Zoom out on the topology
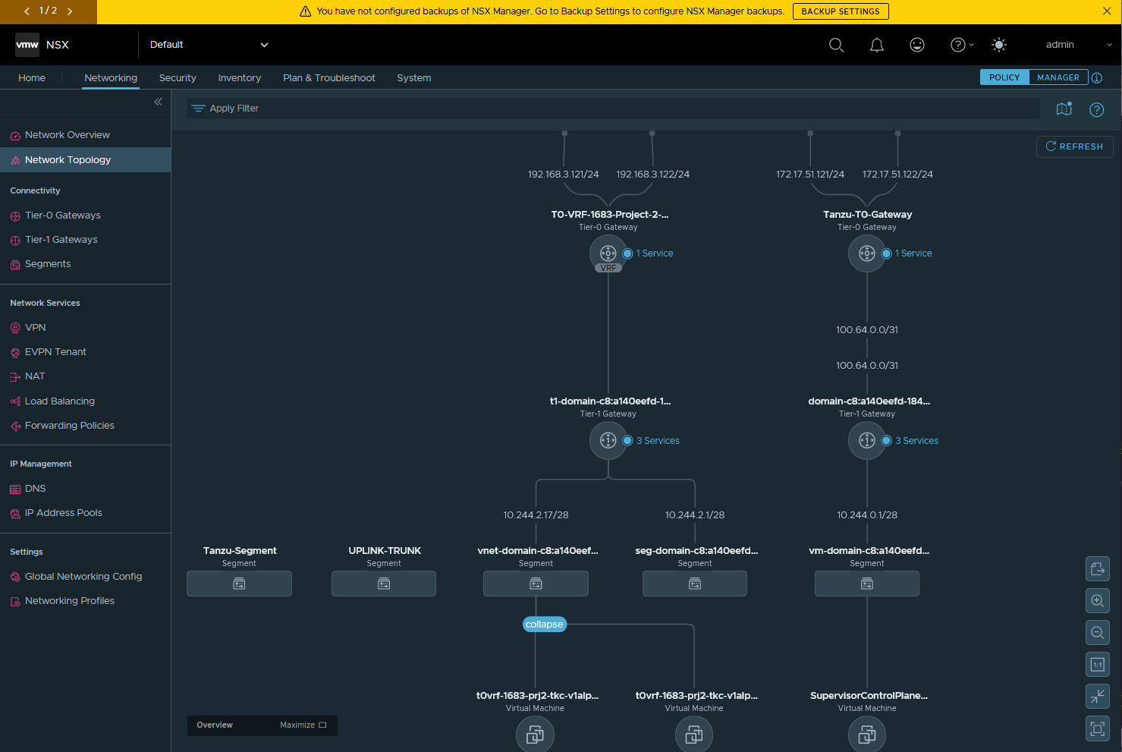Image resolution: width=1122 pixels, height=752 pixels. point(1098,633)
